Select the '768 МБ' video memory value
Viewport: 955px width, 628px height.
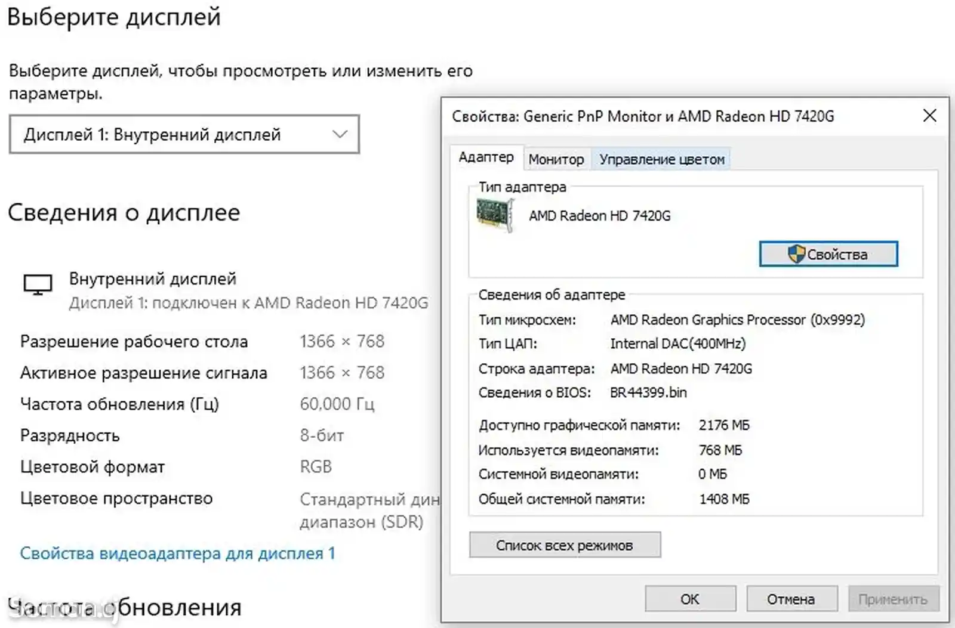pos(720,450)
